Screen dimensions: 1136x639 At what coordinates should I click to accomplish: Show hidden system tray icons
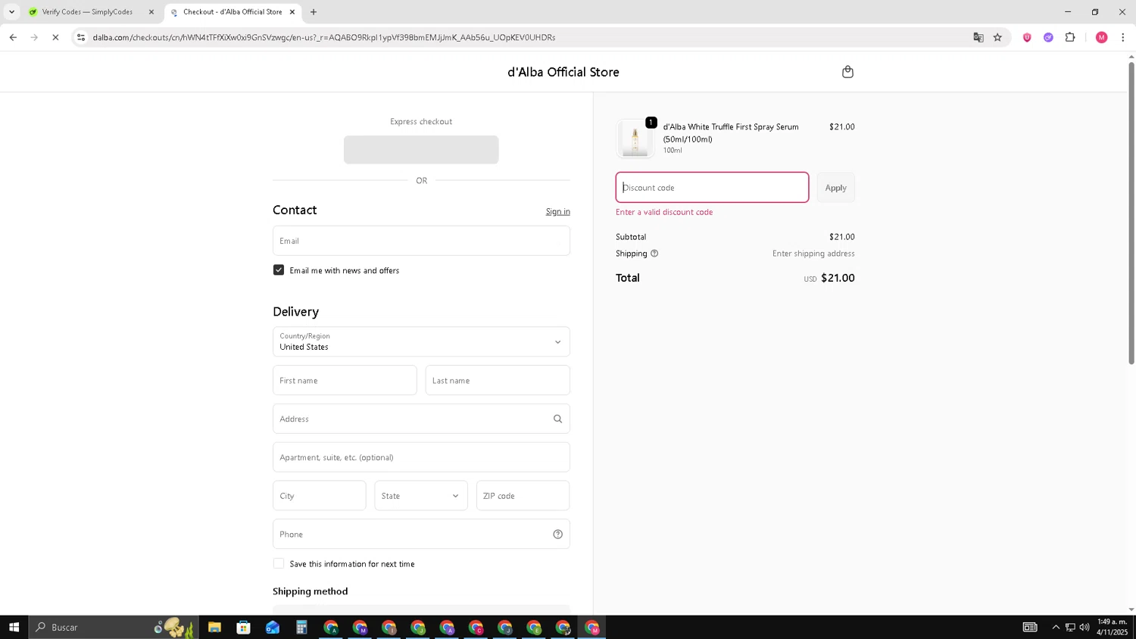(x=1056, y=627)
